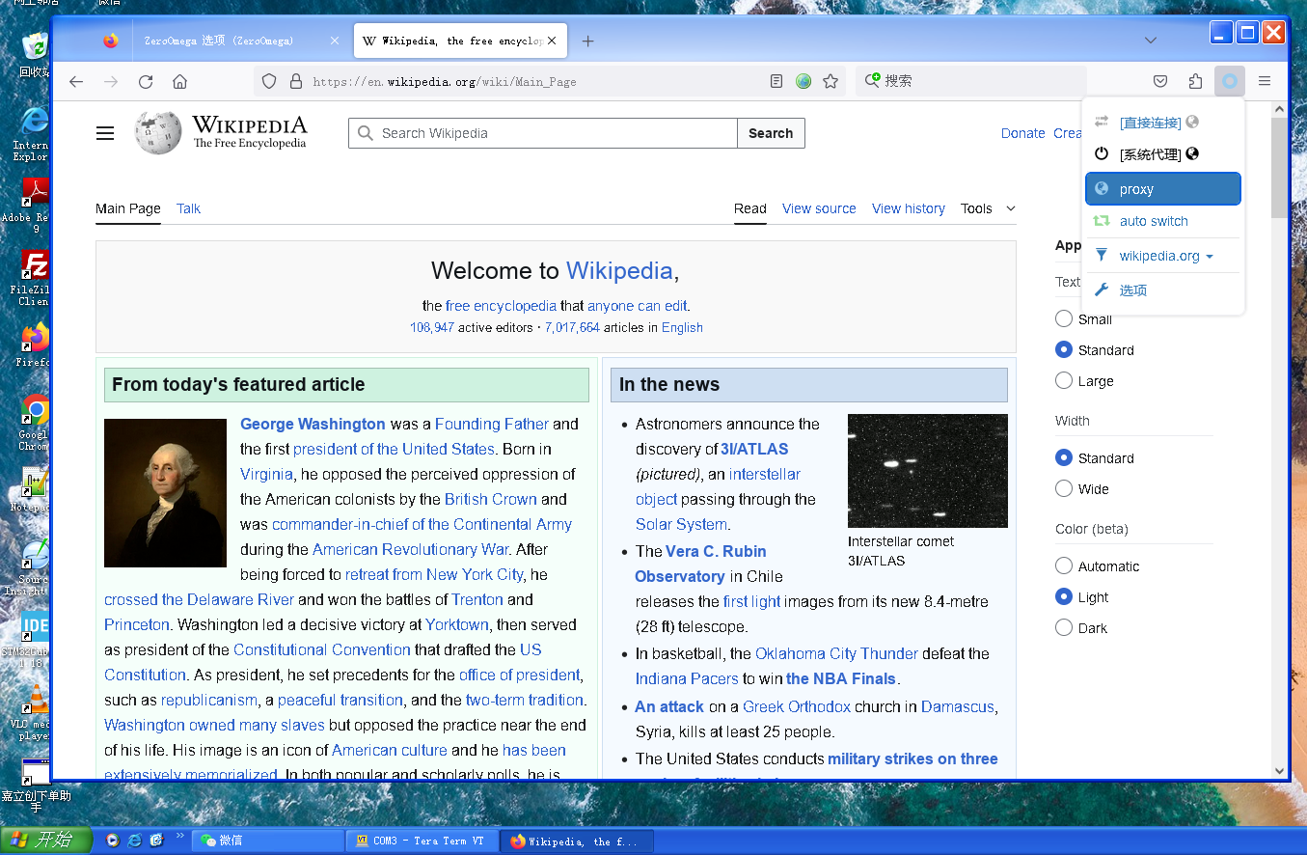The width and height of the screenshot is (1307, 855).
Task: Open the George Washington article link
Action: (313, 424)
